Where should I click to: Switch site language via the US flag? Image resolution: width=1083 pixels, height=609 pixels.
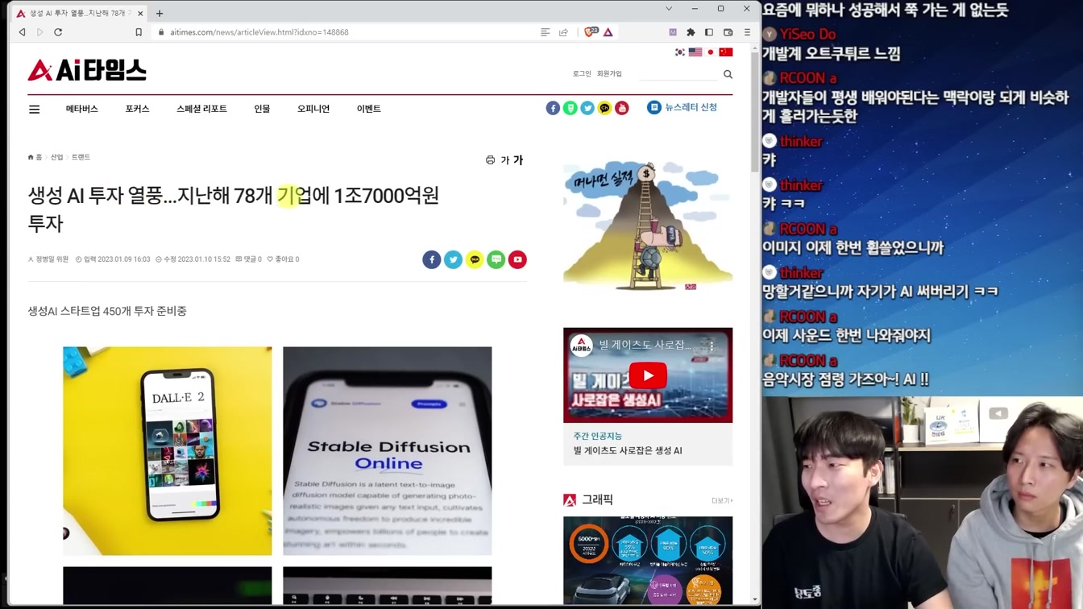[x=695, y=52]
